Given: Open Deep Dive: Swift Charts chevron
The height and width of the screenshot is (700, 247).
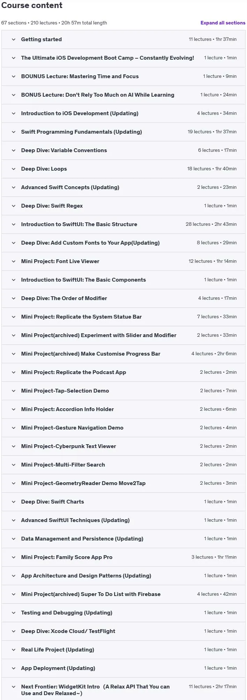Looking at the screenshot, I should point(14,502).
